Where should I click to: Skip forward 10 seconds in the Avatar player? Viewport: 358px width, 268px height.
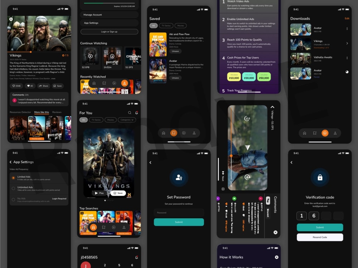[247, 177]
